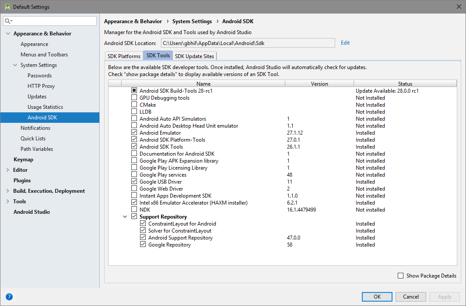466x306 pixels.
Task: Select HTTP Proxy in settings tree
Action: [x=41, y=86]
